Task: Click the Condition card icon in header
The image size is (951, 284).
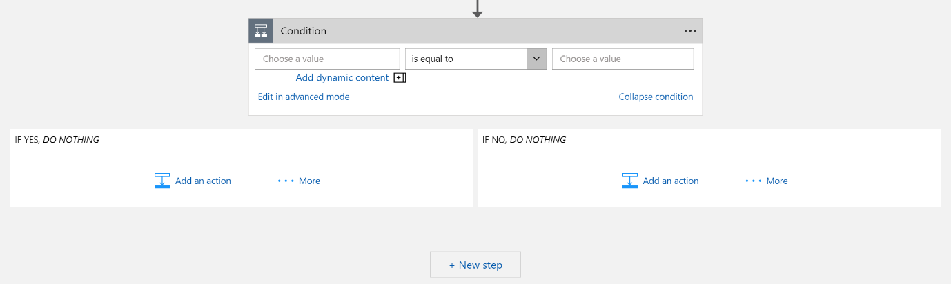Action: point(261,31)
